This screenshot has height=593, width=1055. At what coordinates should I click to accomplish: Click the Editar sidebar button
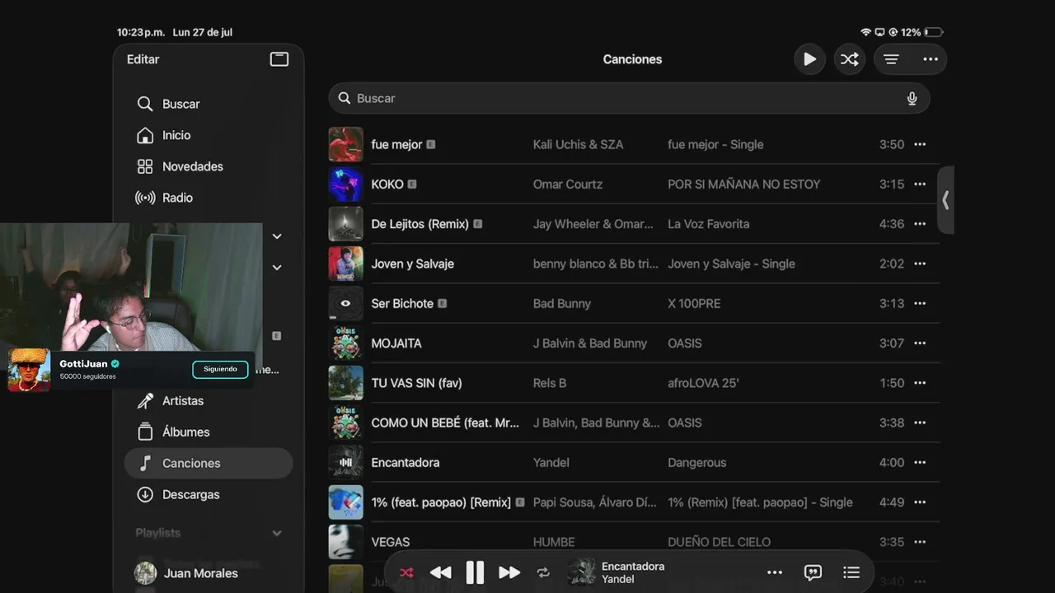click(x=143, y=59)
